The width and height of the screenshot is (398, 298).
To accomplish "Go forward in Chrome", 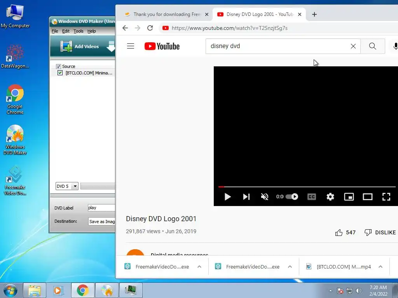I will coord(137,28).
